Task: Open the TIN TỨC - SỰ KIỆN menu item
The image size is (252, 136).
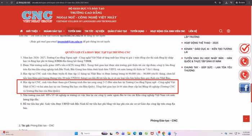Action: [x=94, y=31]
